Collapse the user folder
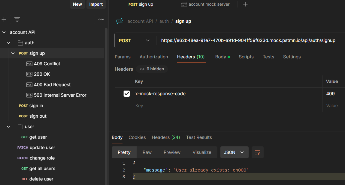The image size is (345, 185). pyautogui.click(x=8, y=127)
